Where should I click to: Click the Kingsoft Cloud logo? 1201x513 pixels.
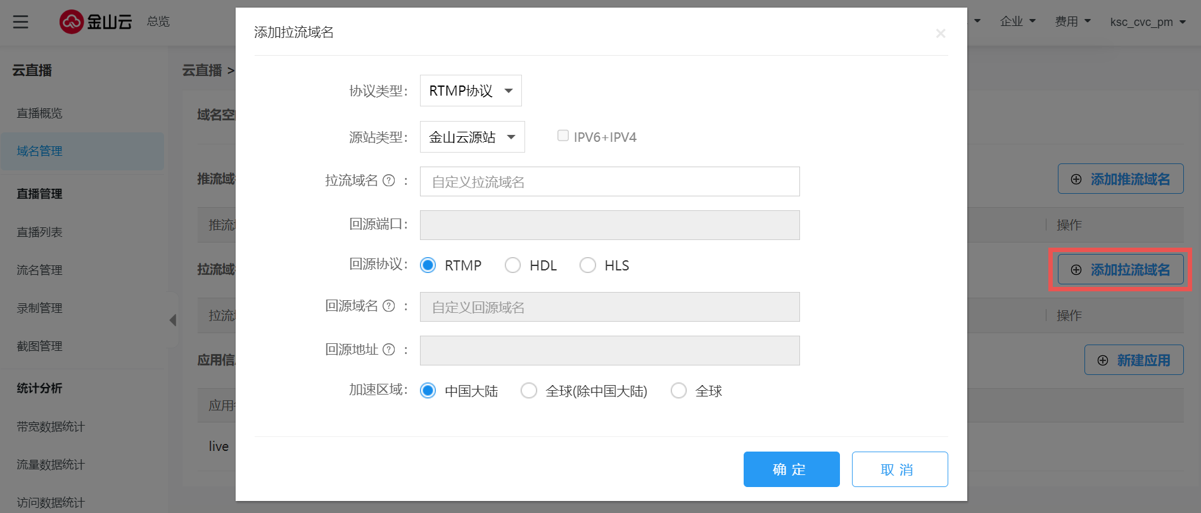[x=96, y=22]
